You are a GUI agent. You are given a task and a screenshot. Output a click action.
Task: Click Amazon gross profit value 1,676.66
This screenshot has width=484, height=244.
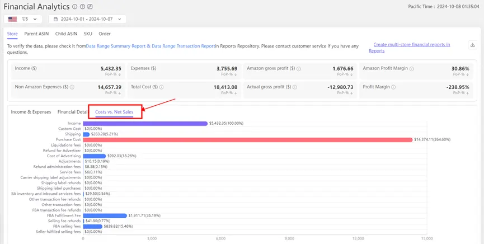coord(343,69)
